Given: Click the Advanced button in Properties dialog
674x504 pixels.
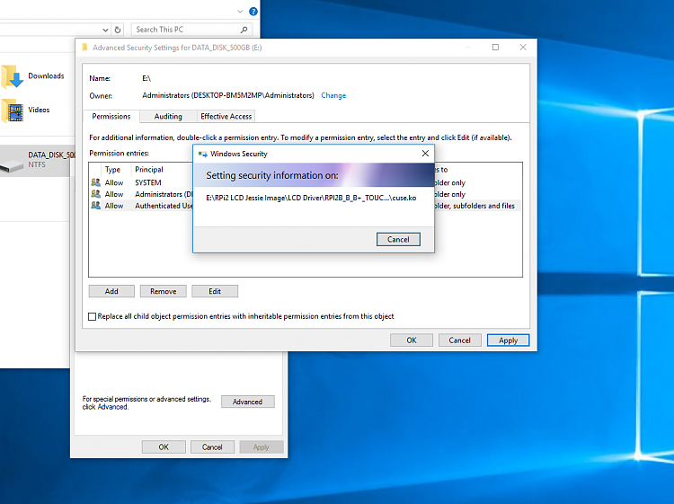Looking at the screenshot, I should pos(248,402).
